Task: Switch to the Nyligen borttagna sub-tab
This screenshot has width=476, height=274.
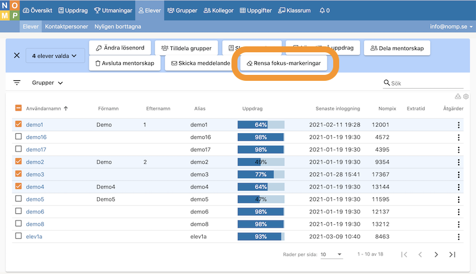Action: point(118,26)
